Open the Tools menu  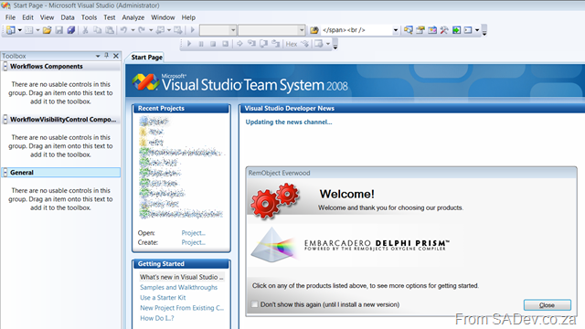point(90,17)
